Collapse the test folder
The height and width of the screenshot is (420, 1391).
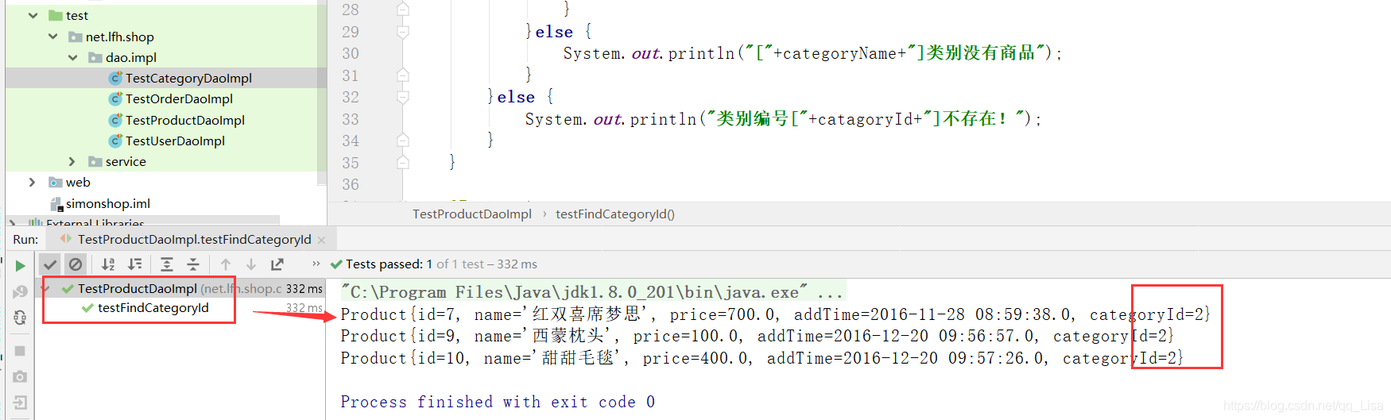(x=33, y=15)
